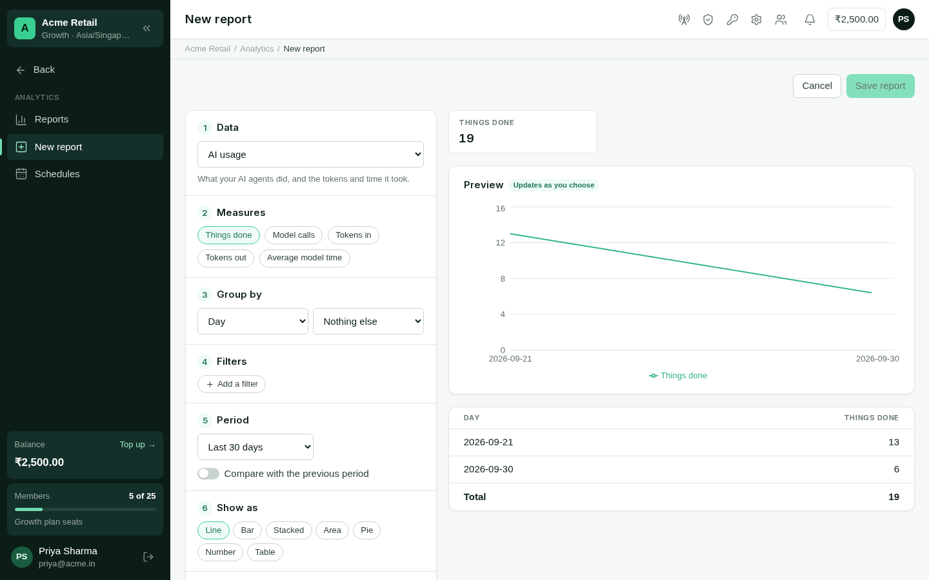Open the Analytics breadcrumb
929x580 pixels.
point(257,49)
